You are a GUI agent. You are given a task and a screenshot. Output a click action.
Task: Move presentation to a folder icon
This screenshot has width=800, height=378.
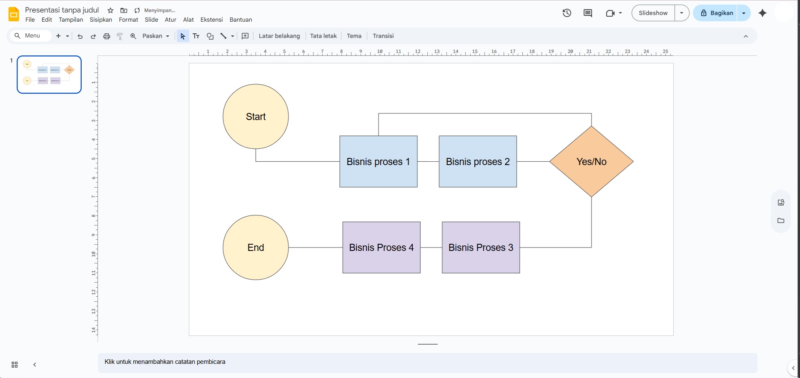(x=124, y=10)
